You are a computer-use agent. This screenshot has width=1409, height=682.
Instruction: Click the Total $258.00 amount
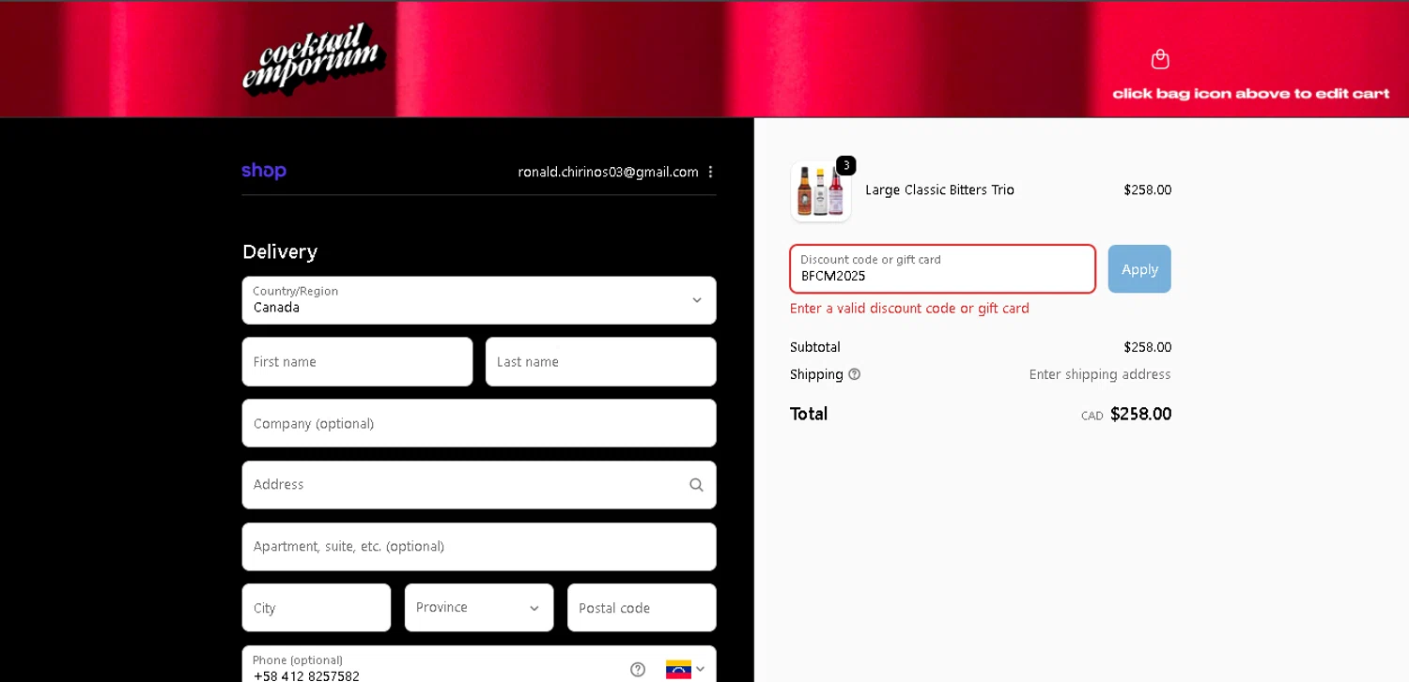click(1140, 414)
